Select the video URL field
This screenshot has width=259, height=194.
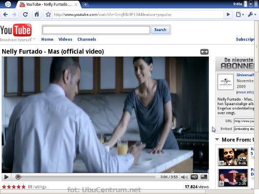point(244,121)
